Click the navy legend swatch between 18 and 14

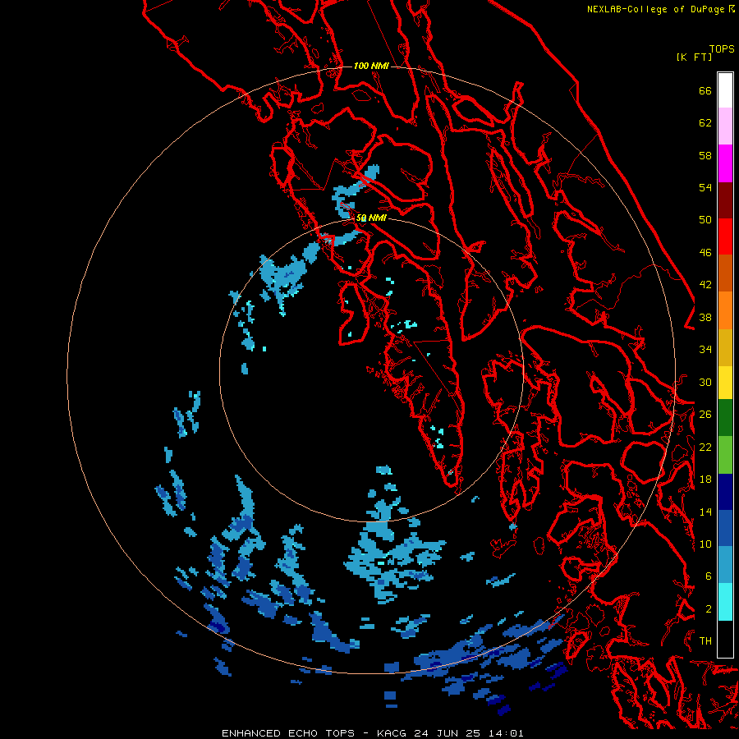coord(725,492)
